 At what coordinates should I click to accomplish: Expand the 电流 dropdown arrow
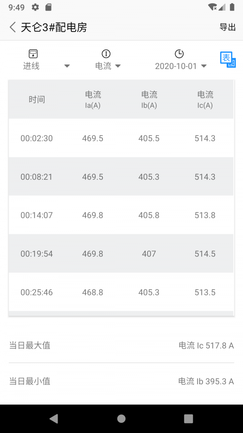(x=118, y=66)
